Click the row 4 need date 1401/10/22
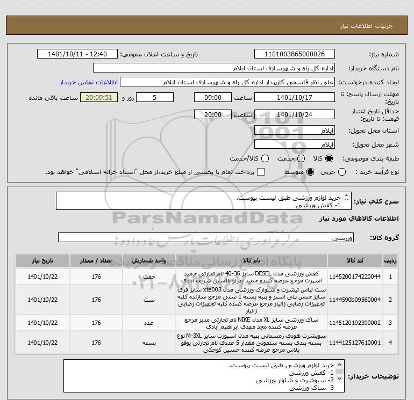This screenshot has width=414, height=400. click(42, 343)
